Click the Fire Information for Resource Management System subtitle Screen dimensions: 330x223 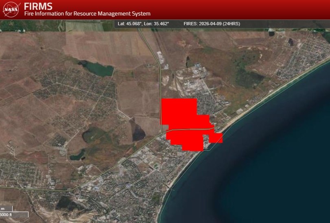[87, 14]
